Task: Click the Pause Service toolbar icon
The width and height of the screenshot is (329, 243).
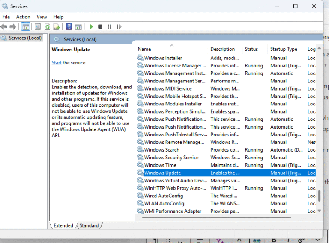Action: pos(109,26)
